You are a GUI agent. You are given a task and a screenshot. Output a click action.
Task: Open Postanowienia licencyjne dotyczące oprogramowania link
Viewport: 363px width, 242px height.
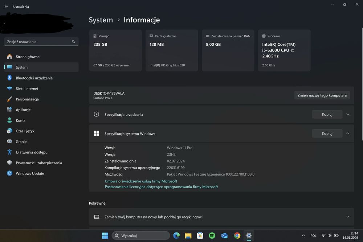point(161,187)
